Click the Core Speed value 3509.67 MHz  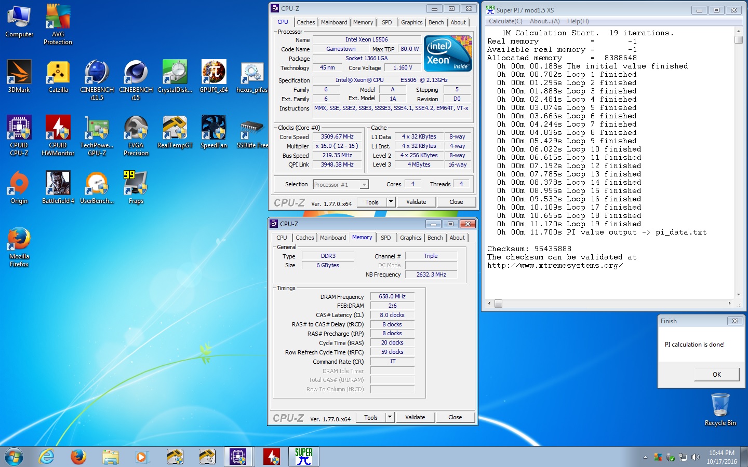click(337, 137)
